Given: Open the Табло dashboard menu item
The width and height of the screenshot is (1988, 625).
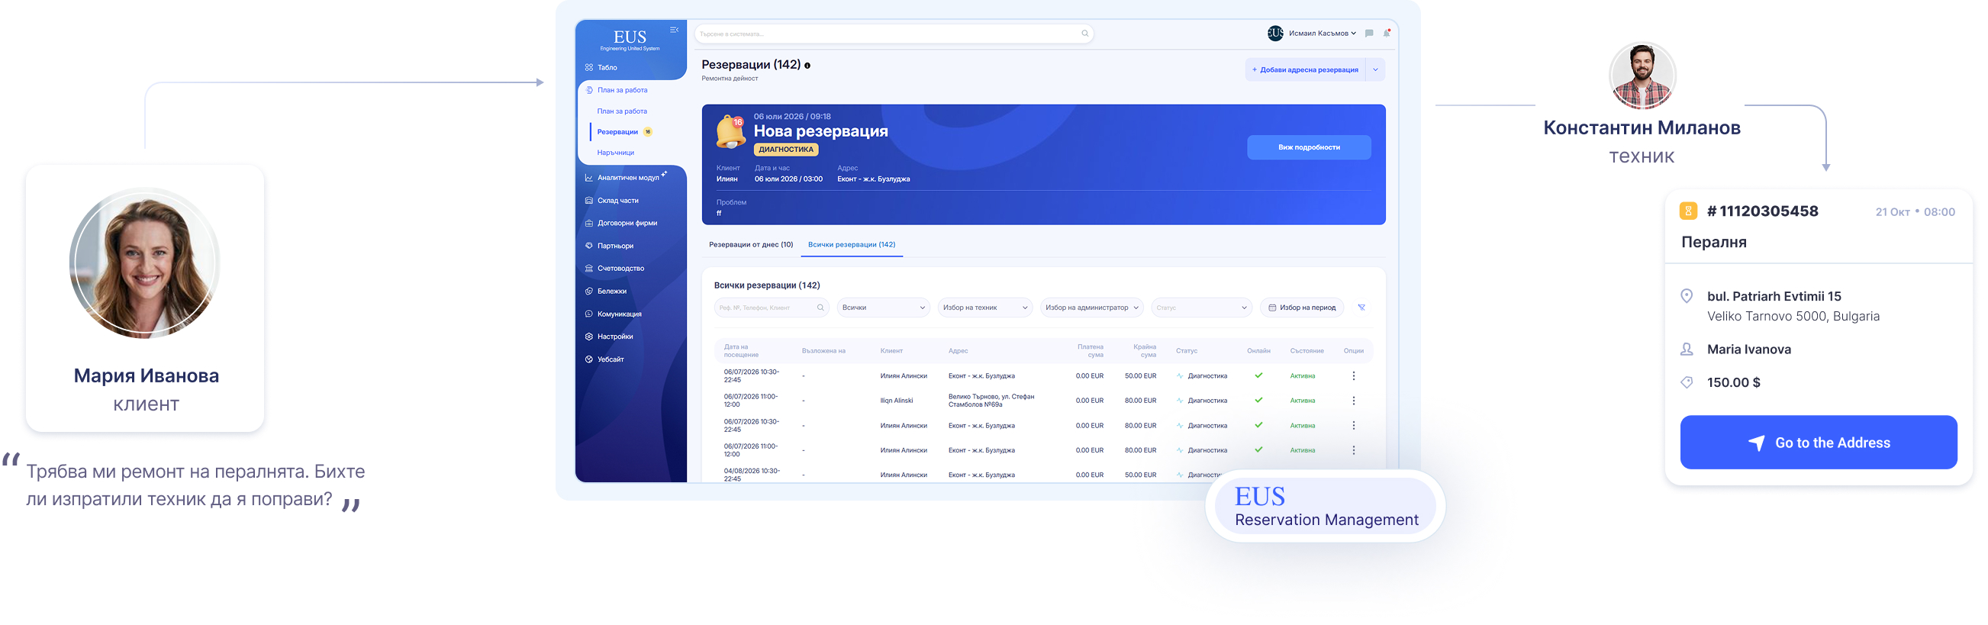Looking at the screenshot, I should [x=607, y=68].
